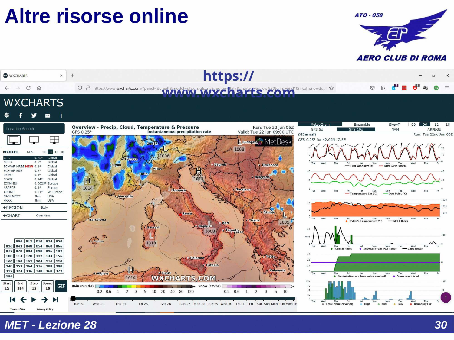Step back one frame with left arrow
The height and width of the screenshot is (340, 454).
click(x=23, y=300)
